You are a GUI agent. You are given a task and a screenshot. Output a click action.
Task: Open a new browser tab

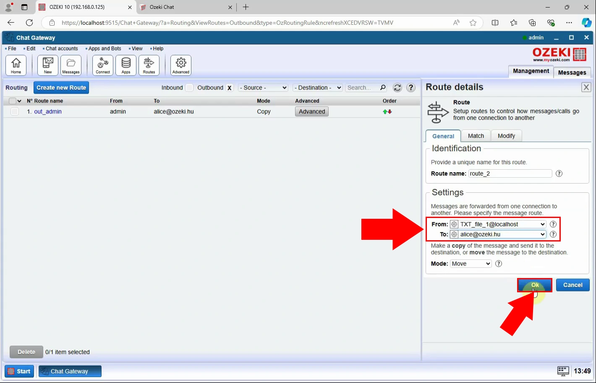(246, 7)
